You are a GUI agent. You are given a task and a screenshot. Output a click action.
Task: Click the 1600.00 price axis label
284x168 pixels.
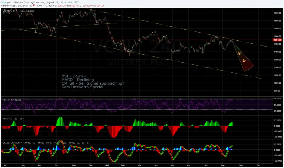click(x=278, y=36)
